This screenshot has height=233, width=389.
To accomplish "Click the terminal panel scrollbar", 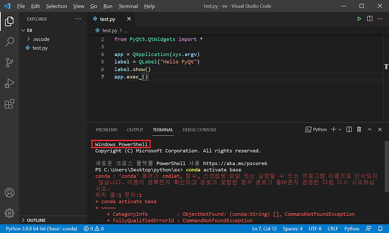I will point(386,166).
